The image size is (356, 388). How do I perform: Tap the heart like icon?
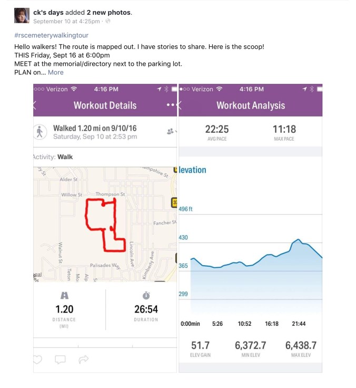pyautogui.click(x=38, y=360)
